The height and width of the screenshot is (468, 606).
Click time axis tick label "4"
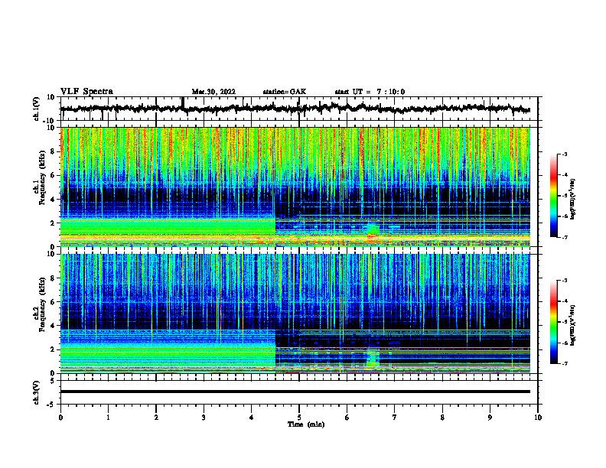coord(252,418)
